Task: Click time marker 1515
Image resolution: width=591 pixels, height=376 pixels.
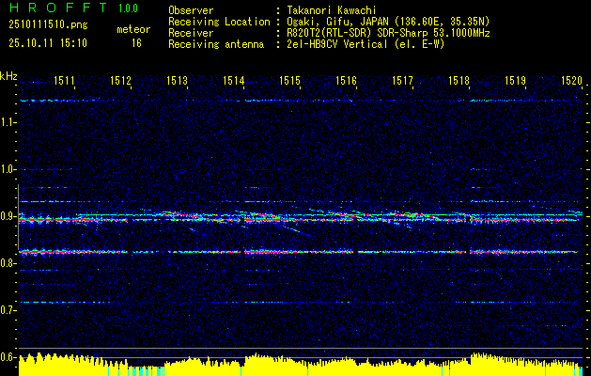Action: 289,80
